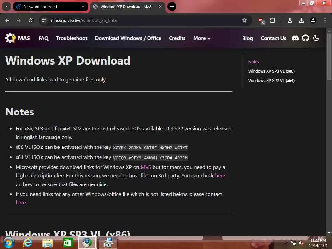Open the Extensions puzzle menu
332x249 pixels.
[x=272, y=20]
